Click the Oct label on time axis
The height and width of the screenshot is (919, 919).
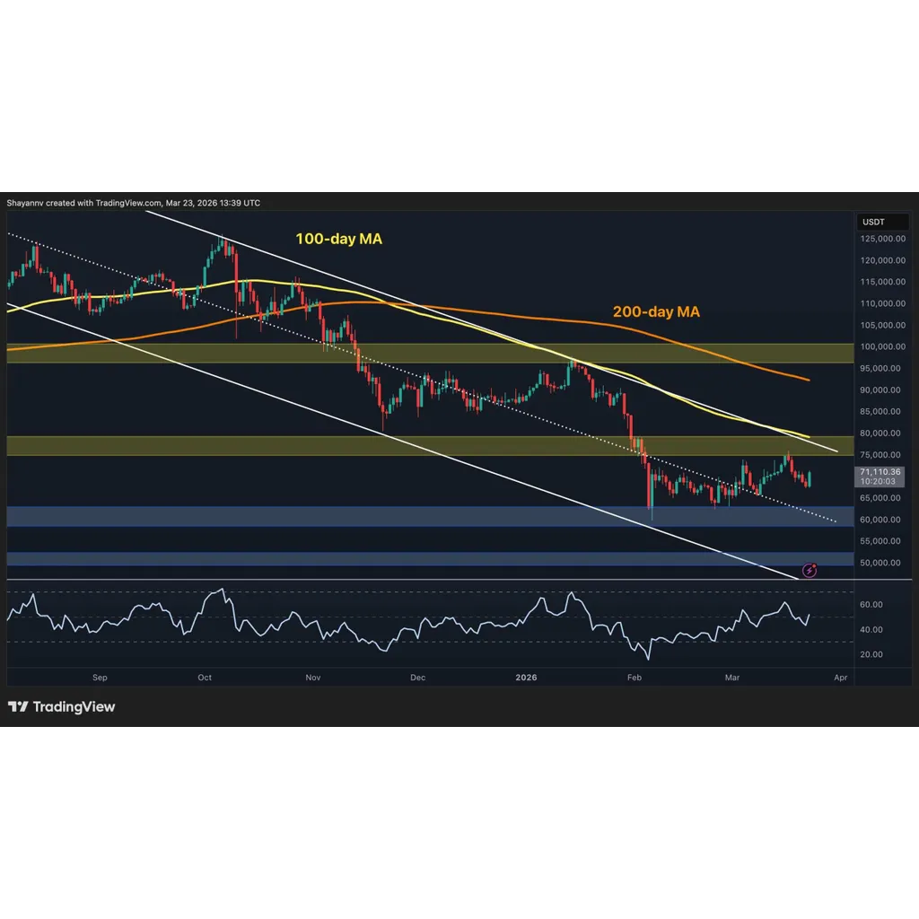[x=205, y=677]
